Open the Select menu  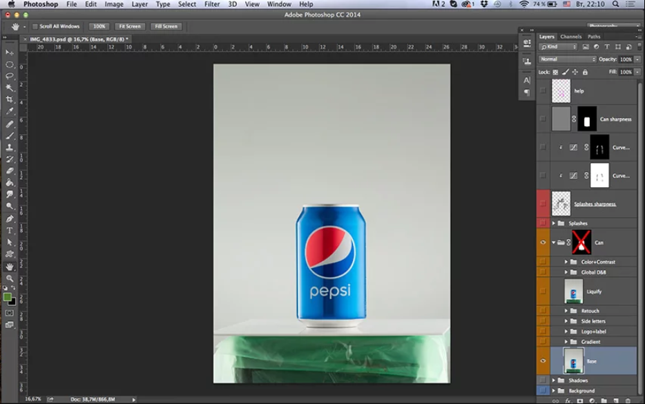click(x=186, y=4)
